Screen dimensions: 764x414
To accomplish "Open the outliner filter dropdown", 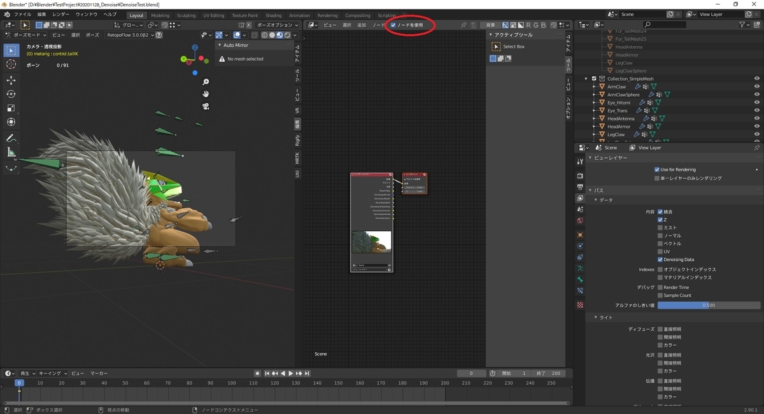I will point(746,25).
